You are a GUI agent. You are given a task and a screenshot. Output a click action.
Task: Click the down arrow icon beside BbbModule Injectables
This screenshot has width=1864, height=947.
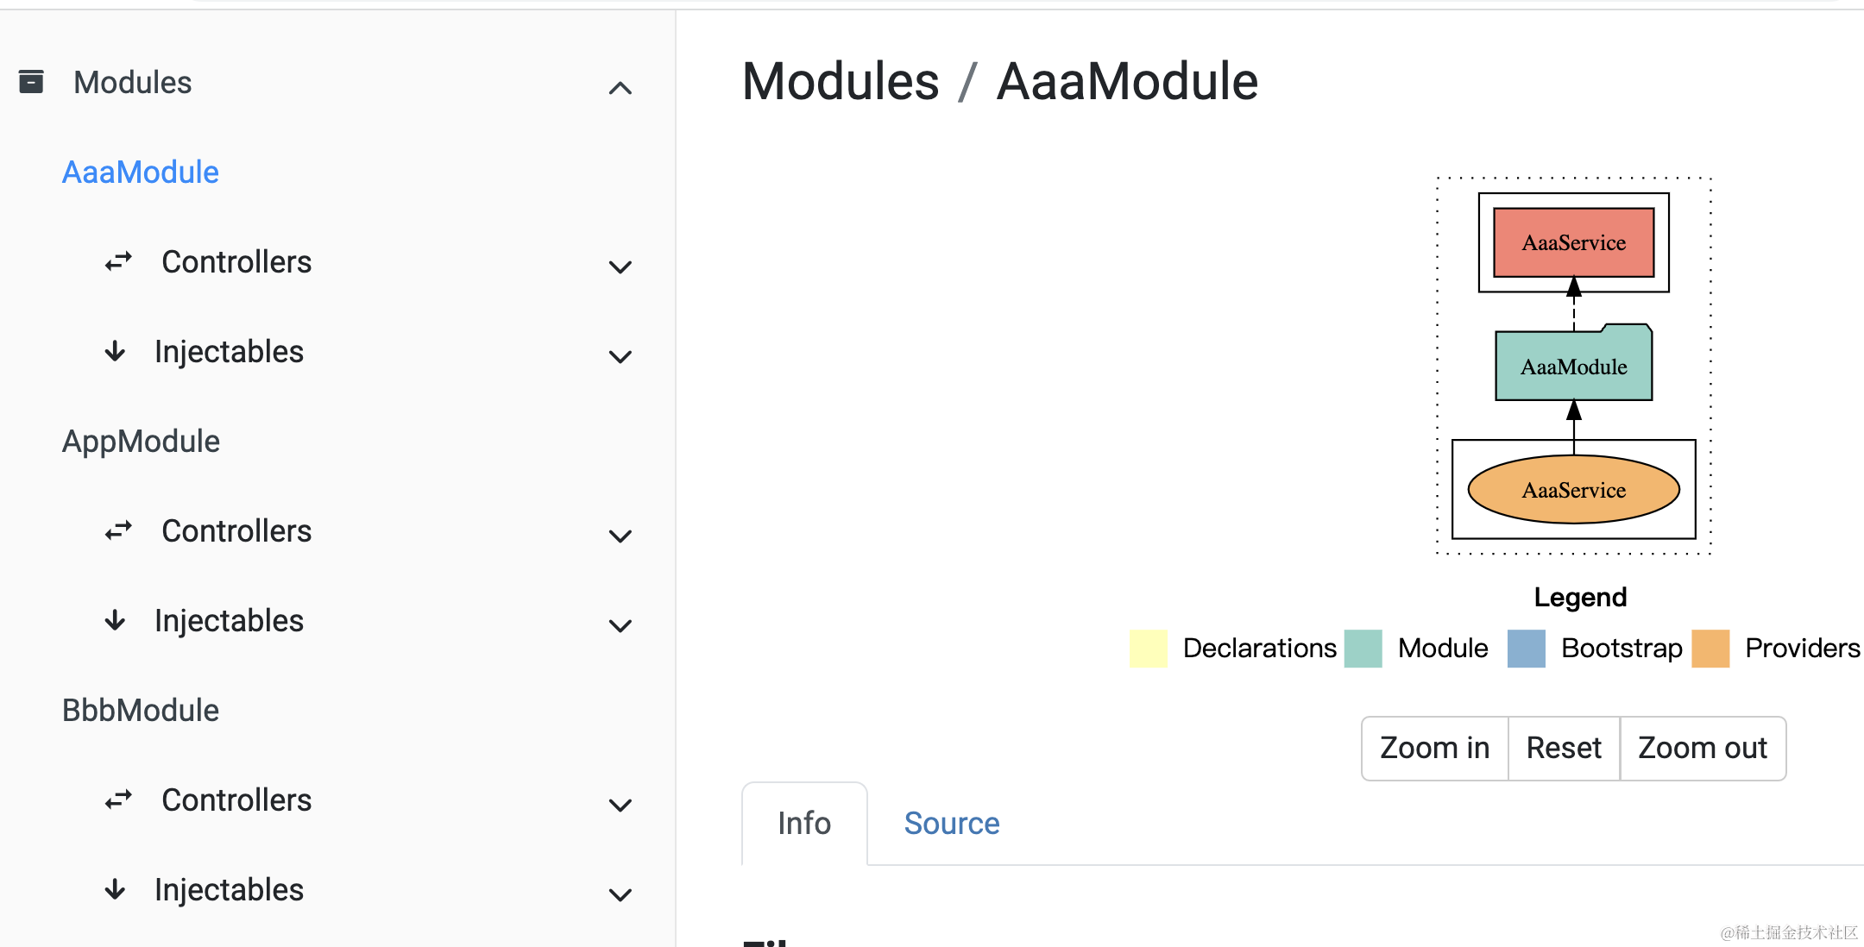[115, 889]
